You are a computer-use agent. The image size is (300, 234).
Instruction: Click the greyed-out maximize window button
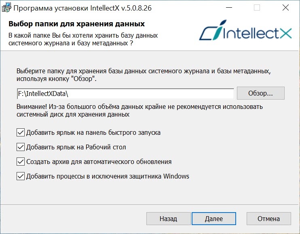pyautogui.click(x=257, y=8)
